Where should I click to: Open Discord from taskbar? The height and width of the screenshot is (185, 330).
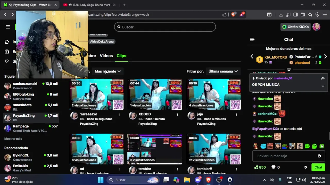[198, 180]
